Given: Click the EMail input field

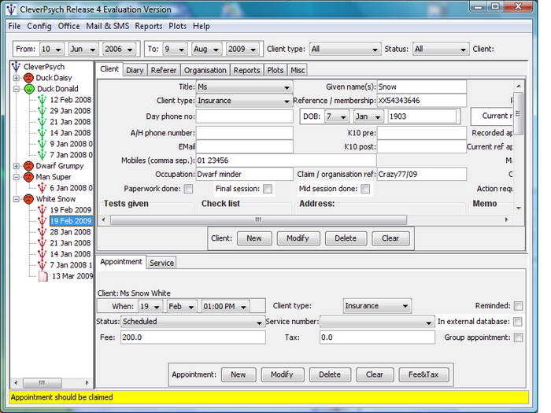Looking at the screenshot, I should pos(245,146).
